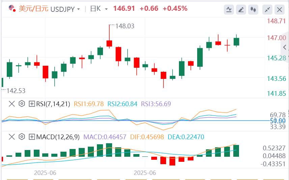Select the drawing pencil tool
This screenshot has height=180, width=289.
[241, 9]
